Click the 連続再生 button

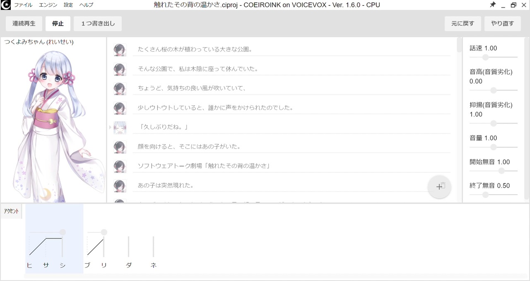coord(24,24)
